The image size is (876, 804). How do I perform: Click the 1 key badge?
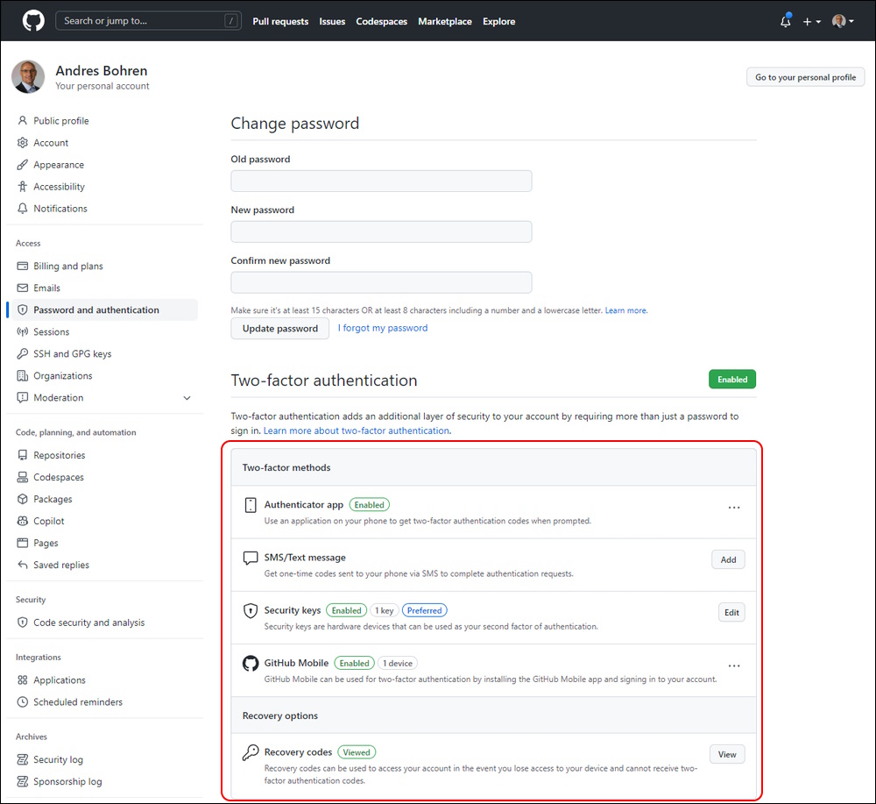(x=384, y=610)
